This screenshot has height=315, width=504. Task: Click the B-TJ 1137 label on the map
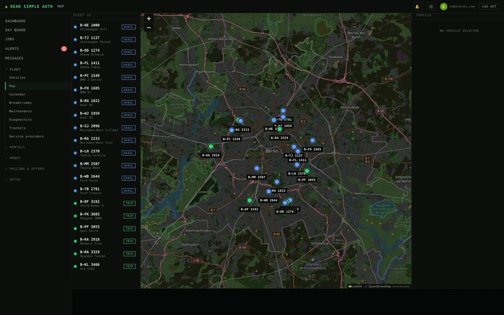[294, 156]
